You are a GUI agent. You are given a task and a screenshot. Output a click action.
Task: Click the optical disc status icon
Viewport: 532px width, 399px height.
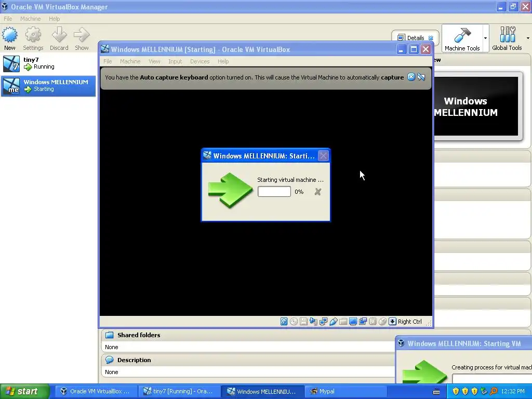click(294, 321)
